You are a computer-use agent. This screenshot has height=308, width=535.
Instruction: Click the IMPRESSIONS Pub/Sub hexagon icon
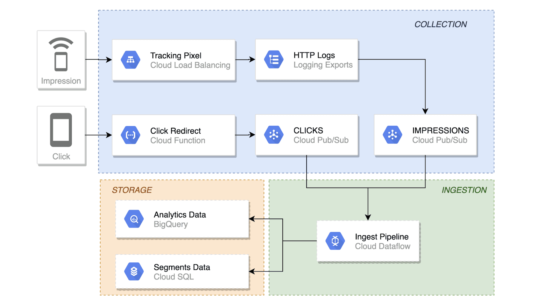click(393, 135)
